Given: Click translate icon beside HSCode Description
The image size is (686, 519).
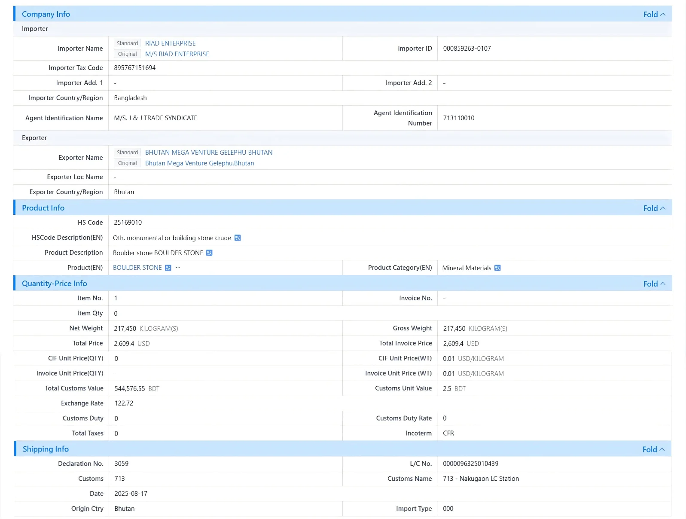Looking at the screenshot, I should pos(238,238).
